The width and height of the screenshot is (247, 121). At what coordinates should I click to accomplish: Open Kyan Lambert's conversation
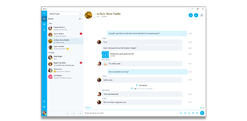65,47
